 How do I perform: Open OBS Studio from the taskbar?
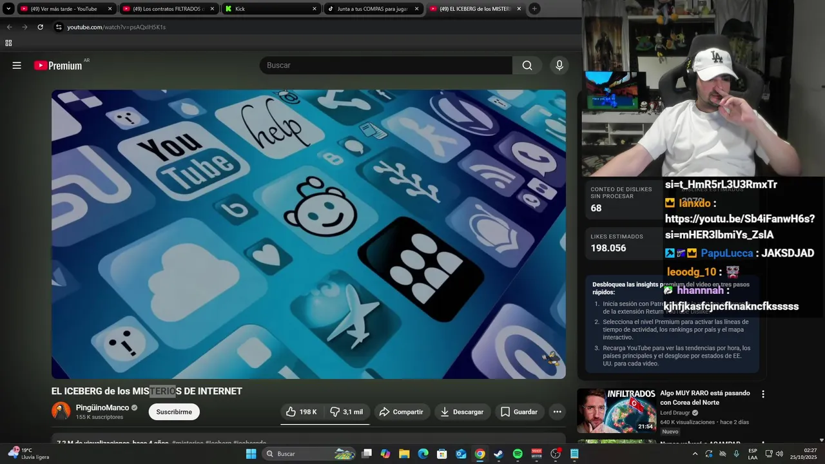pos(556,454)
